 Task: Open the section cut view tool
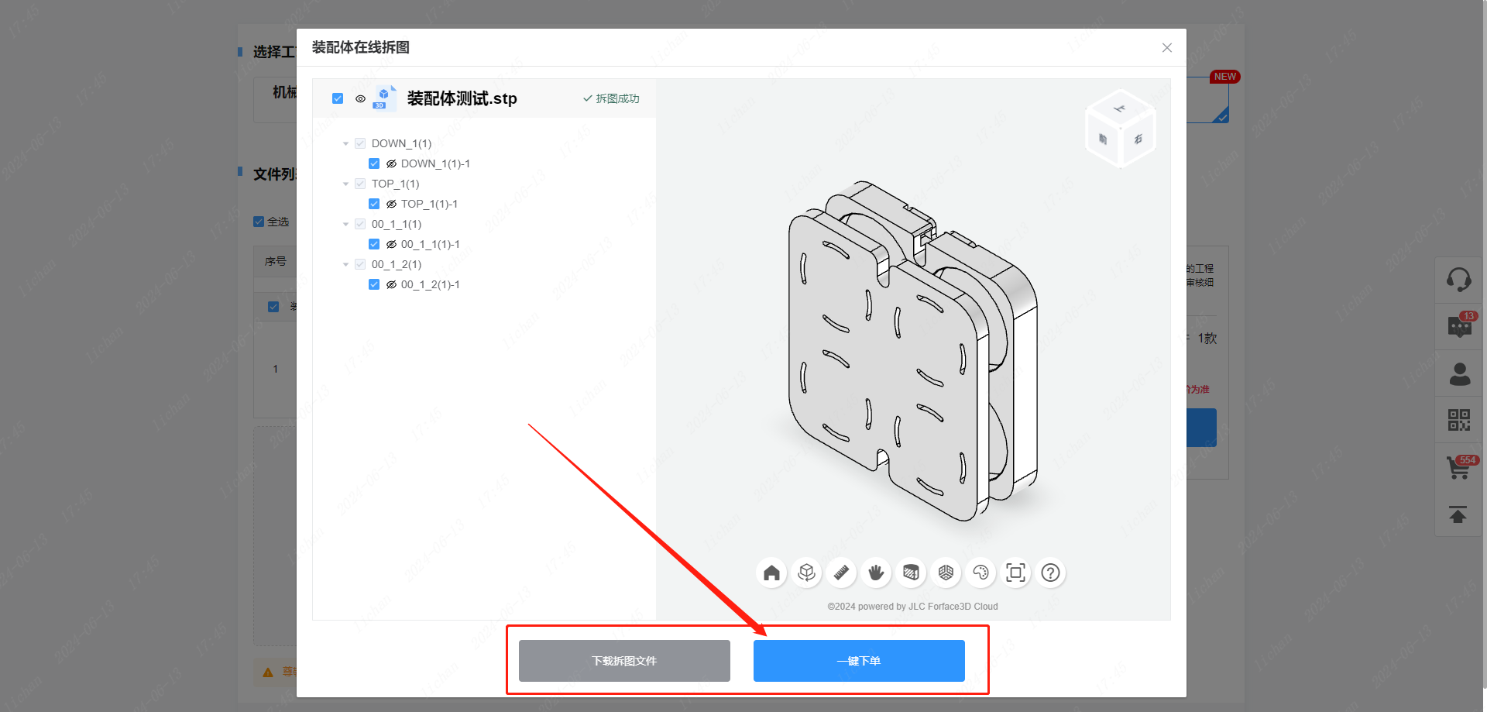(x=911, y=573)
